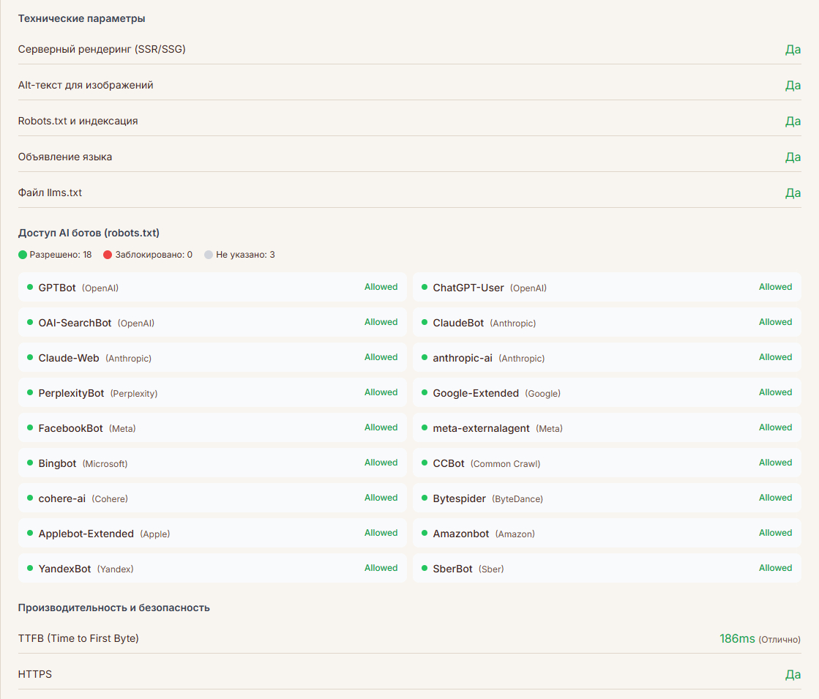Click the GPTBot (OpenAI) bot row

coord(212,288)
